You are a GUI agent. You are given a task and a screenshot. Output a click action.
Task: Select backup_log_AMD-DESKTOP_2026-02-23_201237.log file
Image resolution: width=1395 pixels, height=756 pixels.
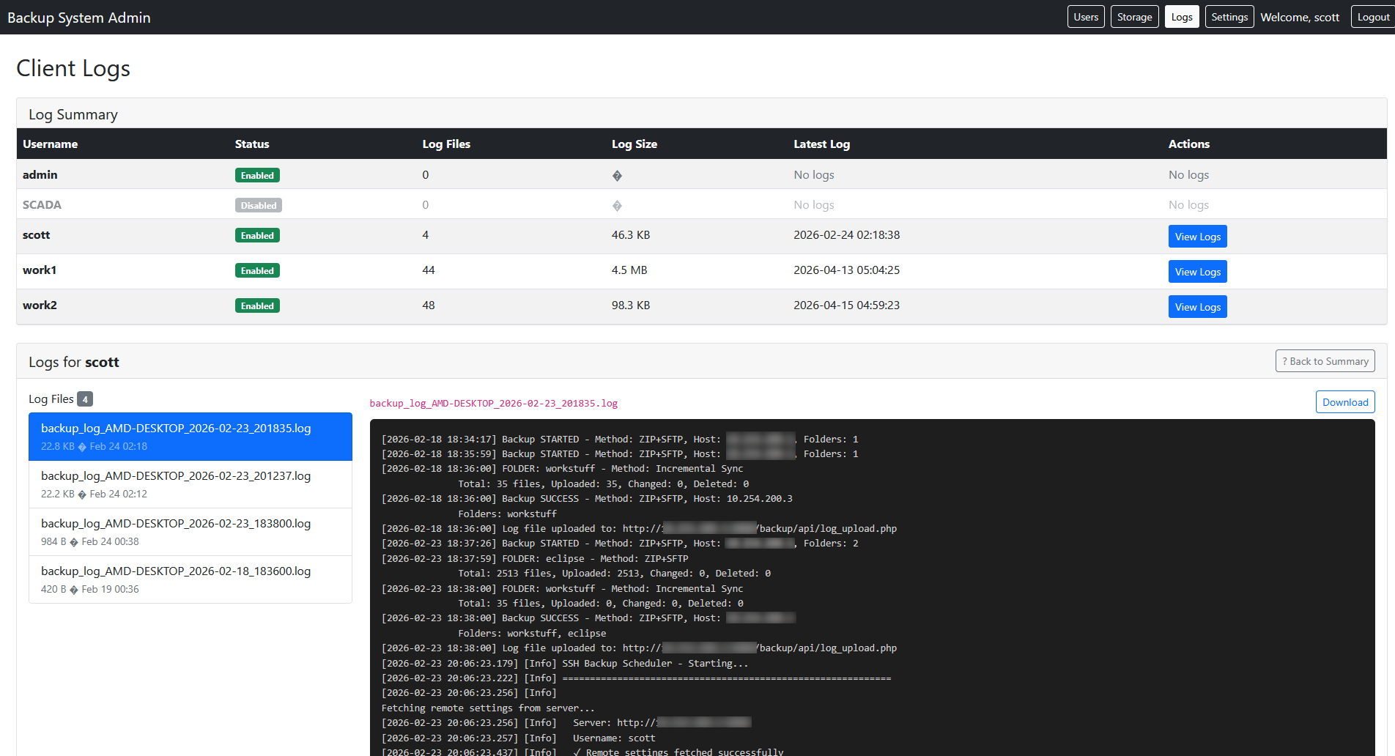[190, 484]
